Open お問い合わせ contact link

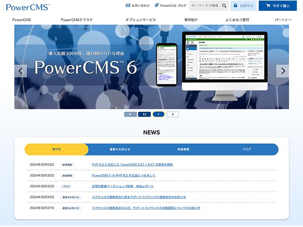pyautogui.click(x=138, y=6)
